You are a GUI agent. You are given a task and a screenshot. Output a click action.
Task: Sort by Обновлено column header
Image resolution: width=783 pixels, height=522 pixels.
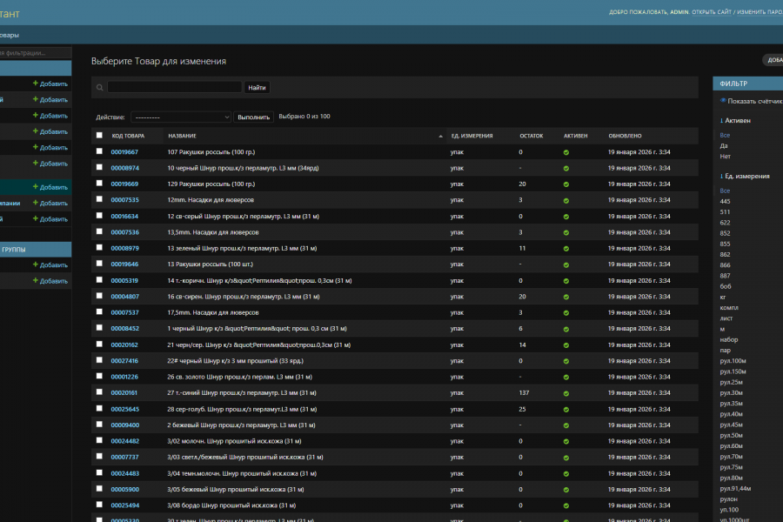(625, 136)
